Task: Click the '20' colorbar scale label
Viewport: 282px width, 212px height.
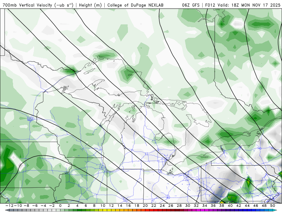Action: (145, 206)
